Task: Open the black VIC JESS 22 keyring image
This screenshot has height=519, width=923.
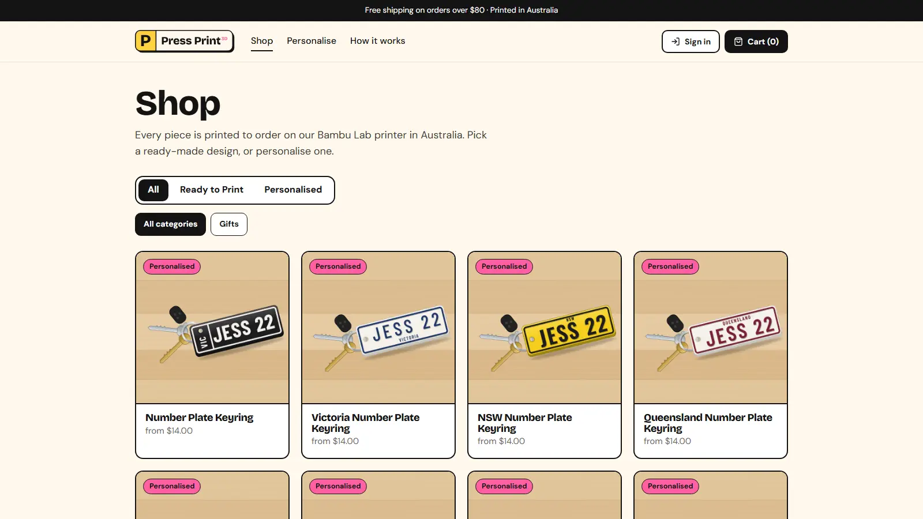Action: (x=212, y=328)
